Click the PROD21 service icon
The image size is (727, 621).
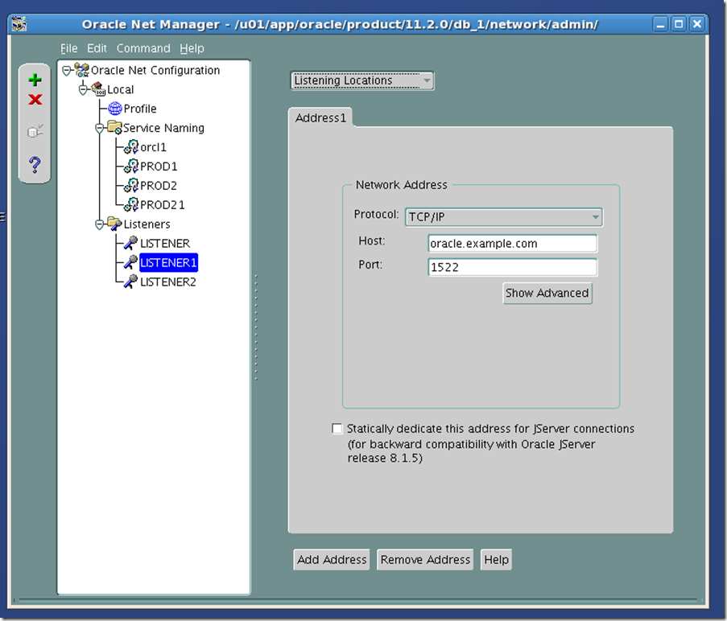tap(131, 204)
